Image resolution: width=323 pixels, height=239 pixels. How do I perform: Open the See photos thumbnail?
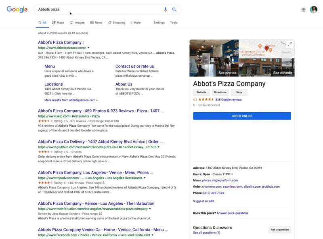point(214,58)
